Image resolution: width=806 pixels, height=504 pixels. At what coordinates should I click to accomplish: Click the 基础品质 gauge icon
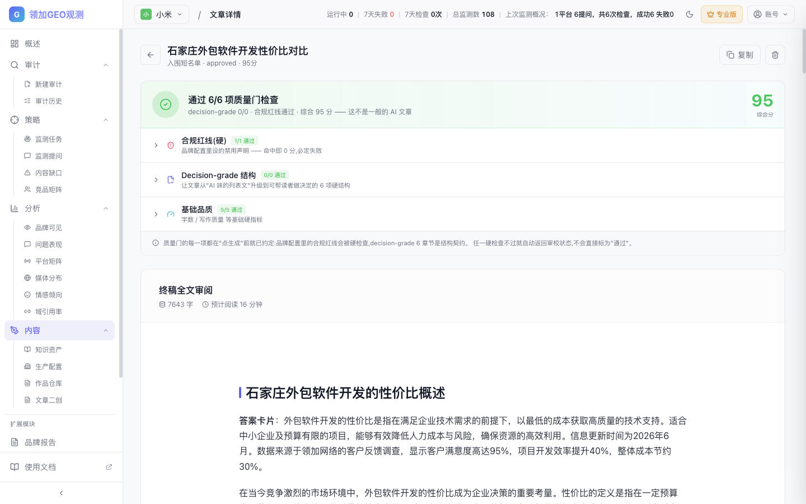point(171,214)
